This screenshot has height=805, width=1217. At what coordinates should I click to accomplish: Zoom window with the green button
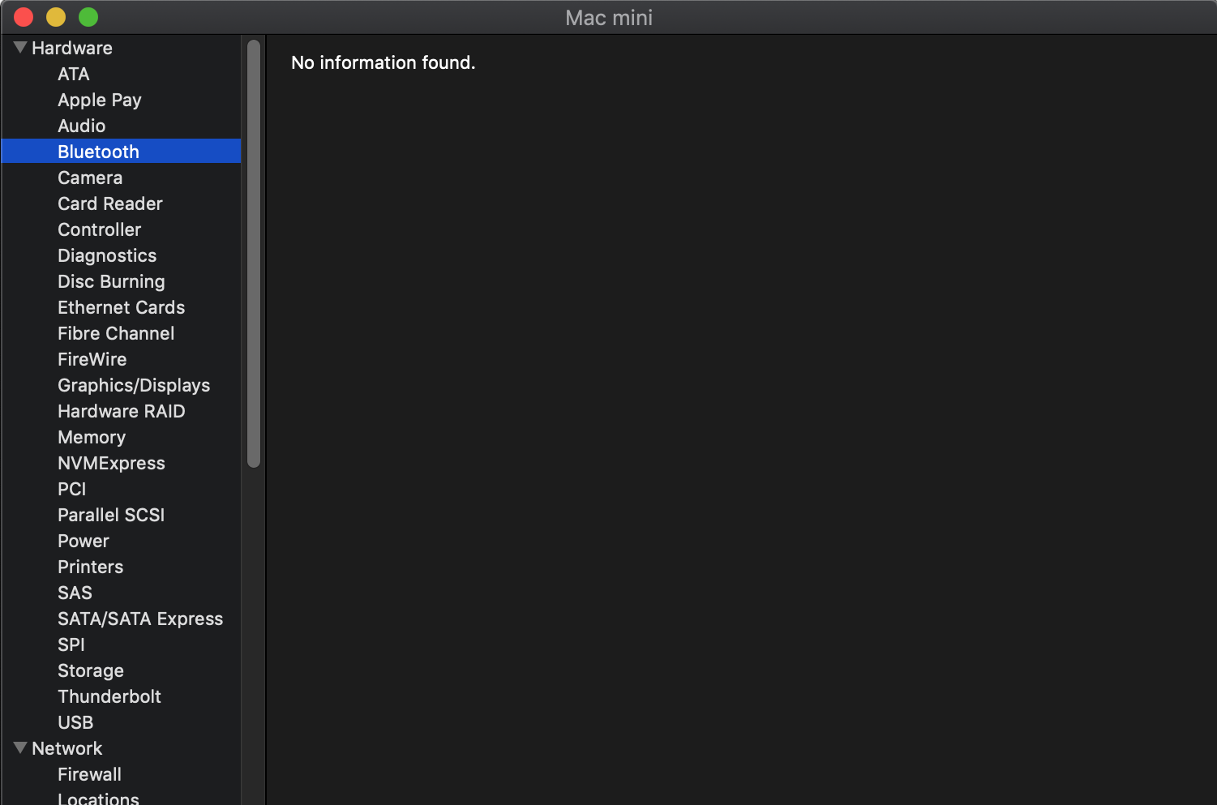tap(88, 17)
